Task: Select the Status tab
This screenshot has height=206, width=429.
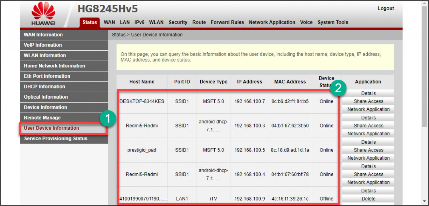Action: coord(90,23)
